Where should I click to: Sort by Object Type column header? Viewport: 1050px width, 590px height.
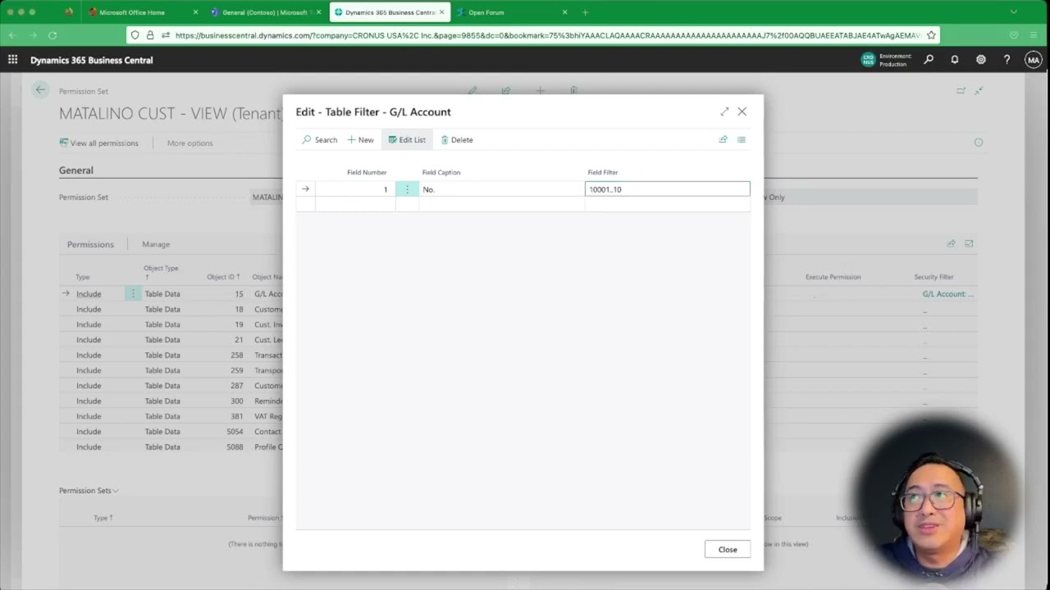click(161, 272)
